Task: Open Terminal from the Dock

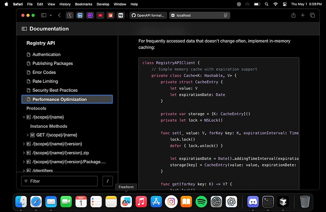Action: click(268, 202)
